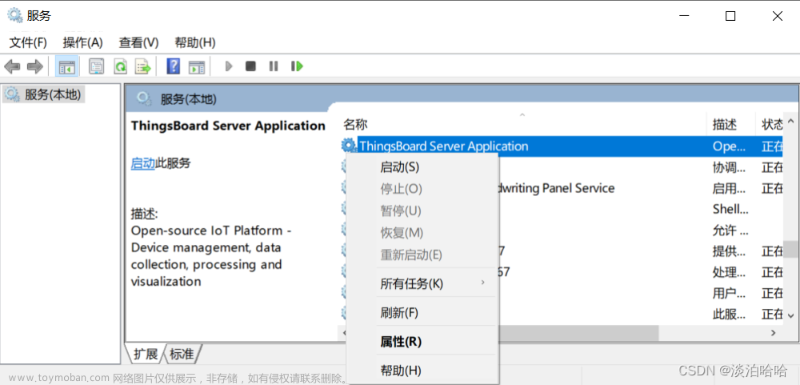
Task: Click the 处理... description cell
Action: [x=729, y=271]
